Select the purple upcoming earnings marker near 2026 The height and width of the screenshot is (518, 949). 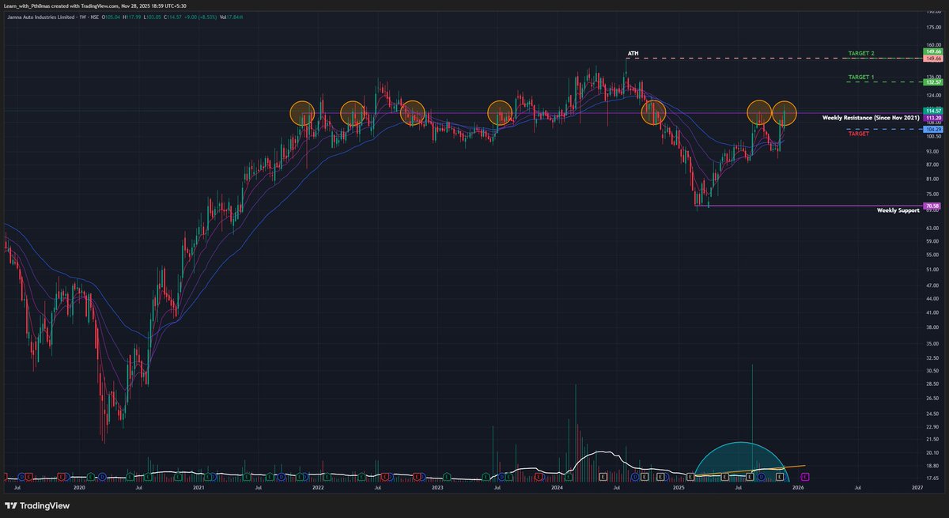805,477
